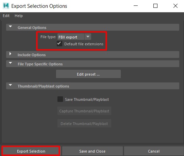
Task: Click Save and Close button
Action: click(x=93, y=151)
